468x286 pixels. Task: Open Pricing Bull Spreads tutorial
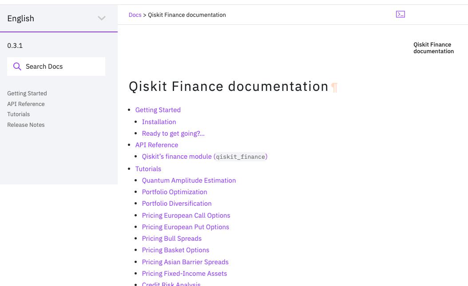[172, 239]
